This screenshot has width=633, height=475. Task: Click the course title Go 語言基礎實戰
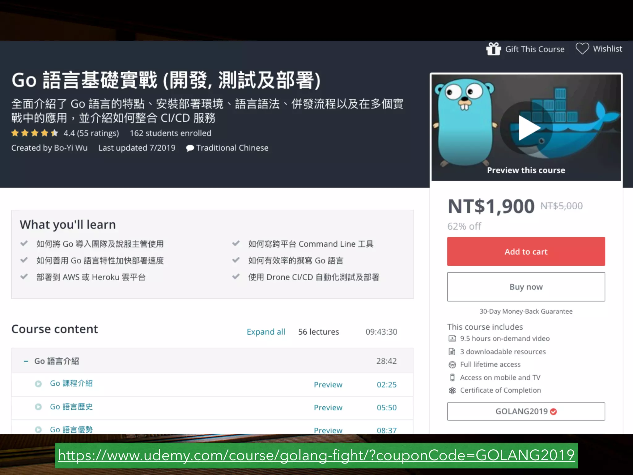[x=166, y=80]
